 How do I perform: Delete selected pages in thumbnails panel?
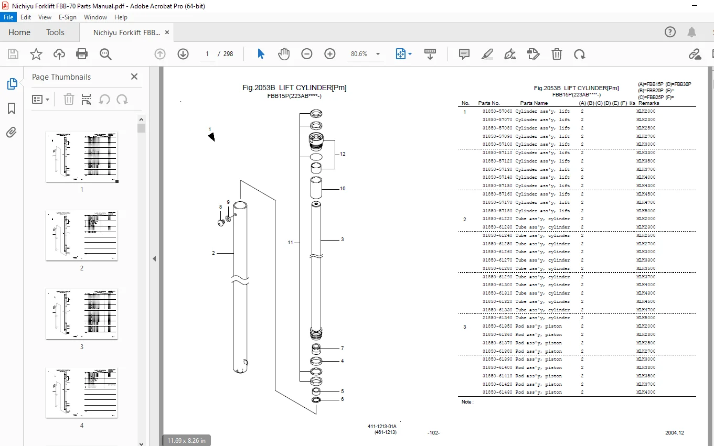pyautogui.click(x=69, y=99)
